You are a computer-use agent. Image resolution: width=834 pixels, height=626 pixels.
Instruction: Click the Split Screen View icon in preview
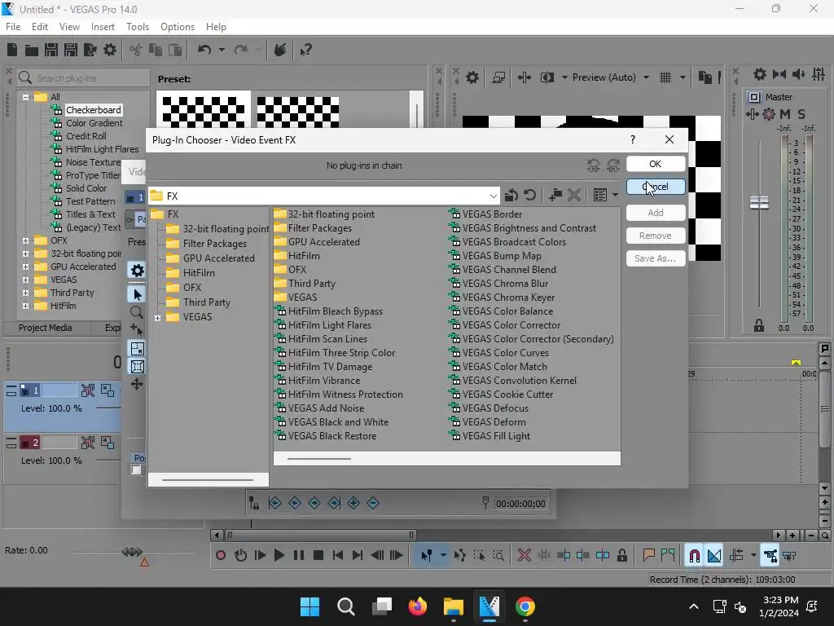(x=546, y=77)
